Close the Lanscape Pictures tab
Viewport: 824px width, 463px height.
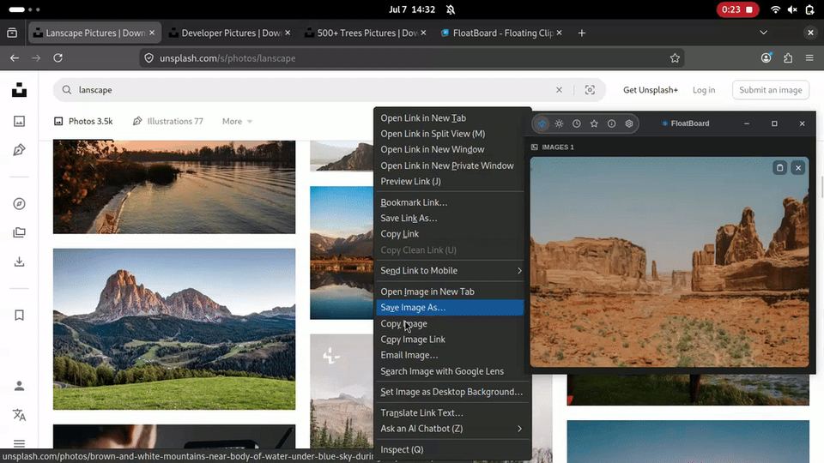[152, 33]
